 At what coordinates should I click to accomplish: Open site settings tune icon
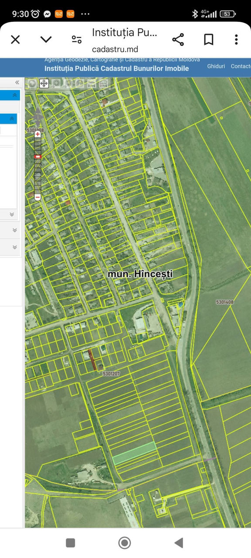(77, 40)
